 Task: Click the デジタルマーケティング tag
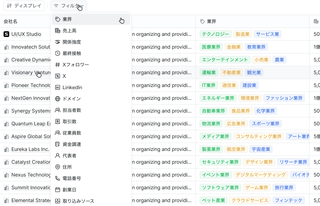tap(261, 175)
